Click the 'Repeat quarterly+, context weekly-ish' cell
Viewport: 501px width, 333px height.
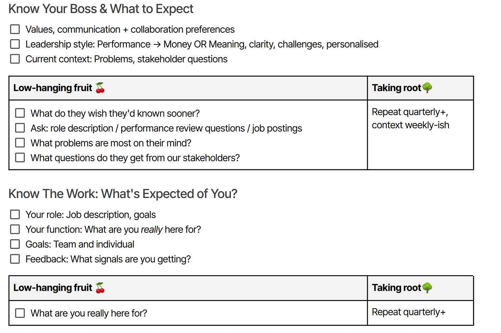tap(420, 135)
